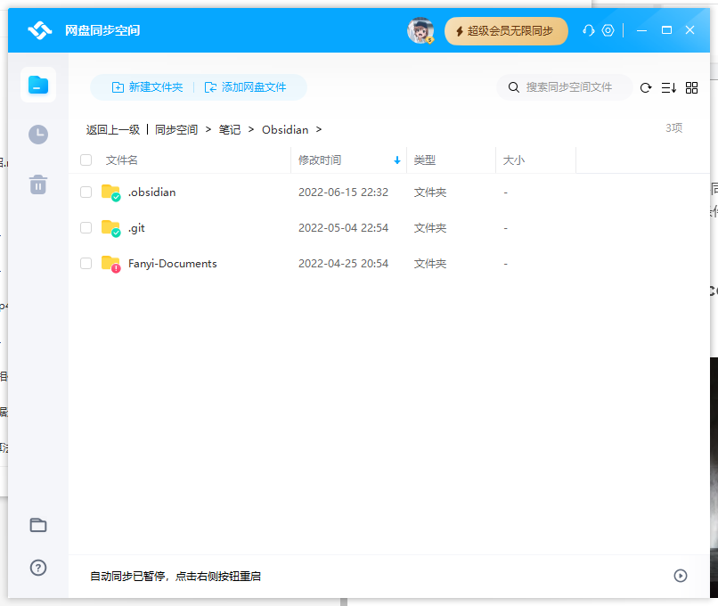Image resolution: width=718 pixels, height=606 pixels.
Task: Click 网盘同步空间 title text
Action: click(102, 30)
